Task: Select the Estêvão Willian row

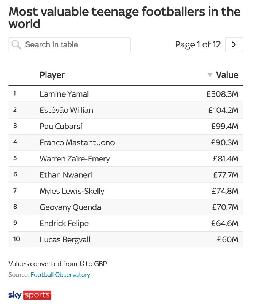Action: tap(126, 110)
